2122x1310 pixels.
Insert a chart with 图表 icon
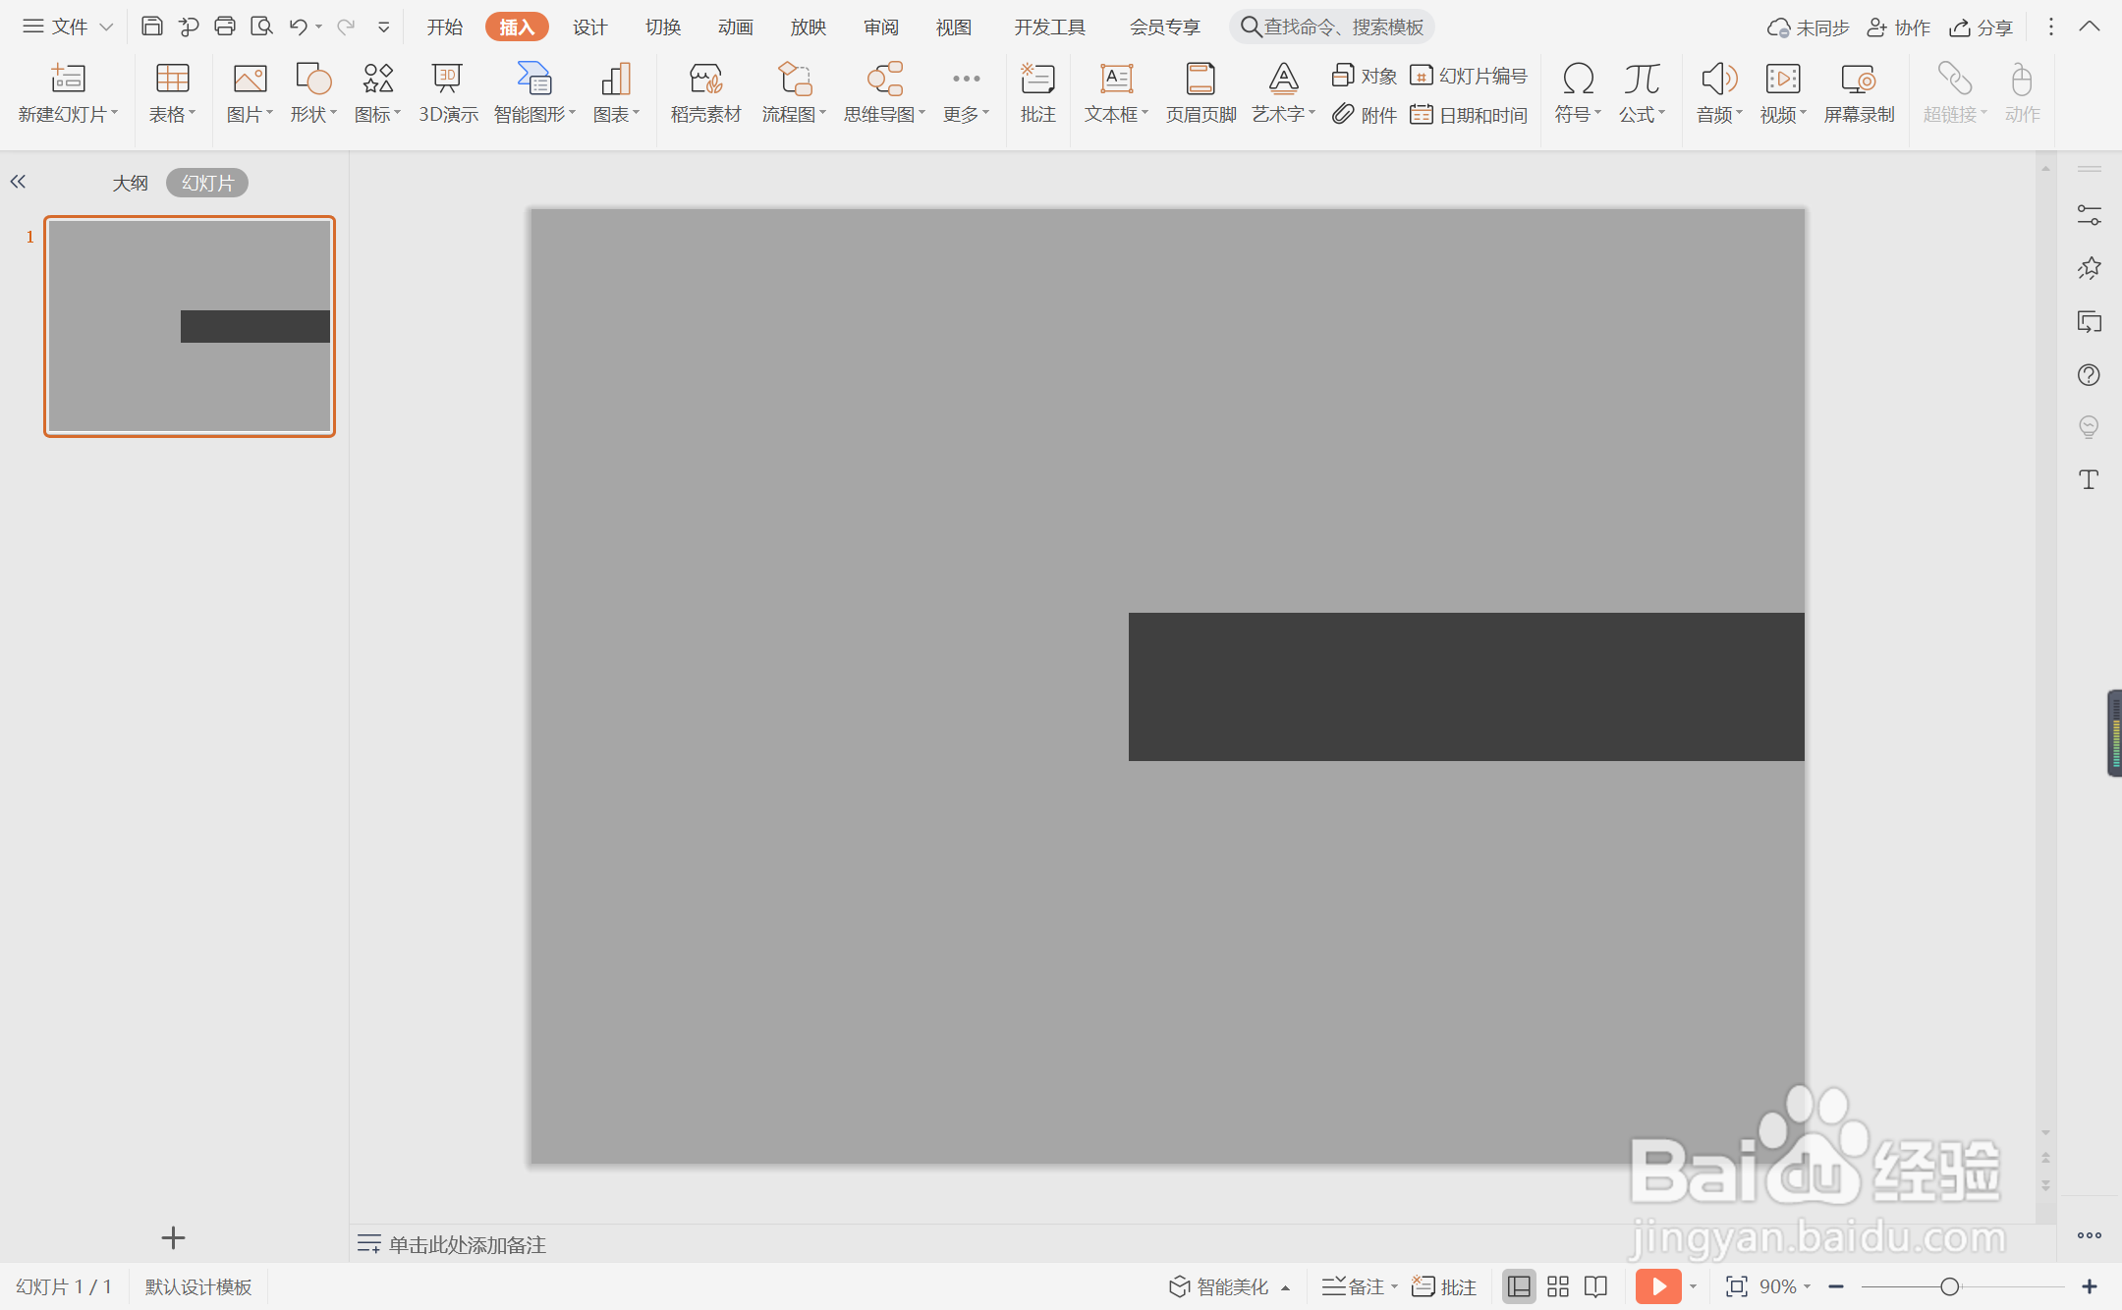616,78
